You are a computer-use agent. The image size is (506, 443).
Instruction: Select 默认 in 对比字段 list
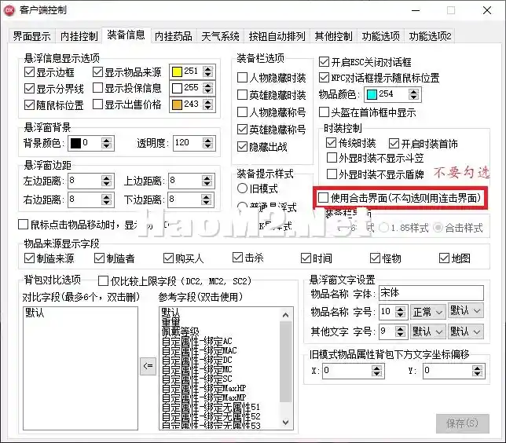pyautogui.click(x=35, y=313)
